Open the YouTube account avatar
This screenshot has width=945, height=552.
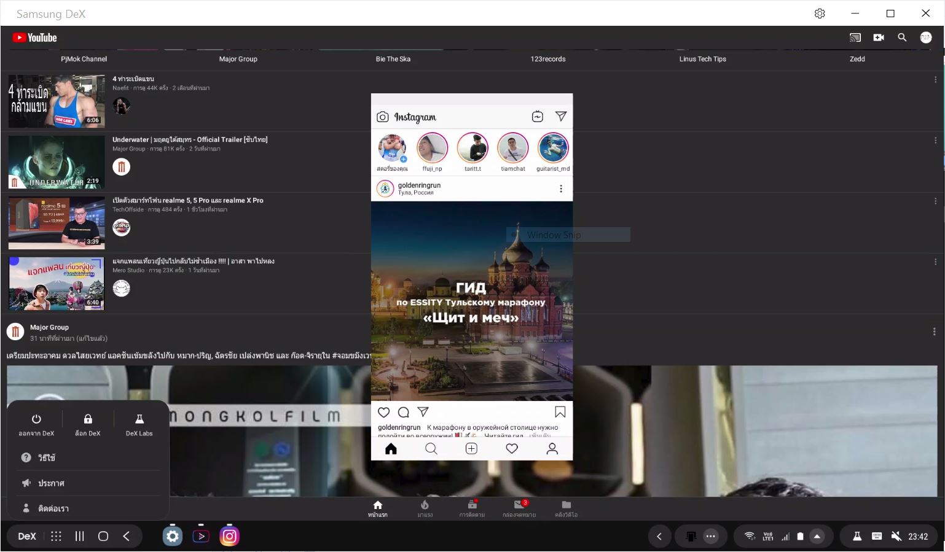[x=926, y=37]
